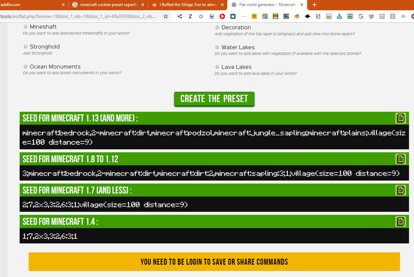Screen dimensions: 414x277
Task: Select the Minecraft 1.13 seed text
Action: pos(214,137)
